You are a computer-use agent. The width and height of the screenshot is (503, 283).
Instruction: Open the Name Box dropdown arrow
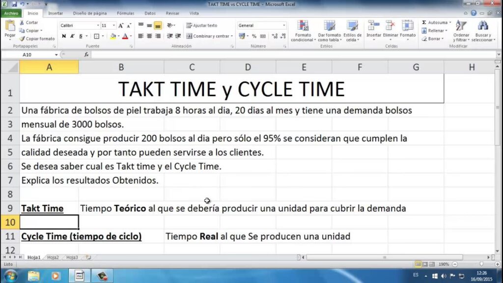click(56, 55)
